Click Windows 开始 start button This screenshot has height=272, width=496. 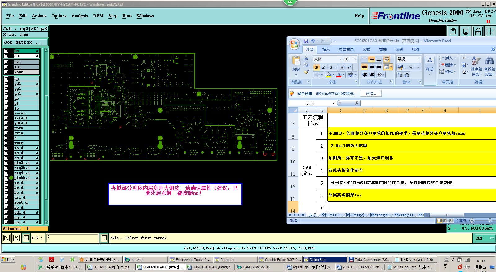pyautogui.click(x=8, y=260)
